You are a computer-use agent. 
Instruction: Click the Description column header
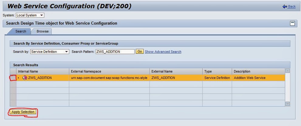(x=242, y=71)
